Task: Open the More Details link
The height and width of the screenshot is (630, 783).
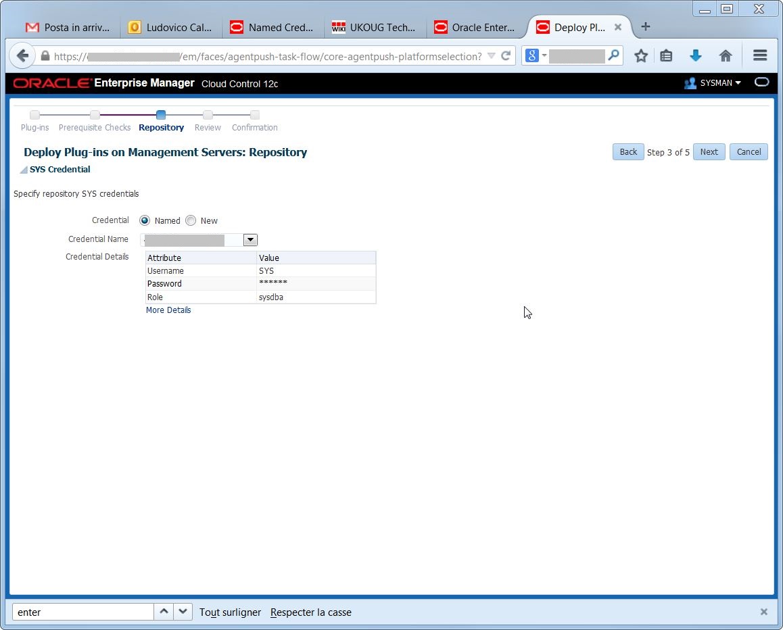Action: click(x=168, y=310)
